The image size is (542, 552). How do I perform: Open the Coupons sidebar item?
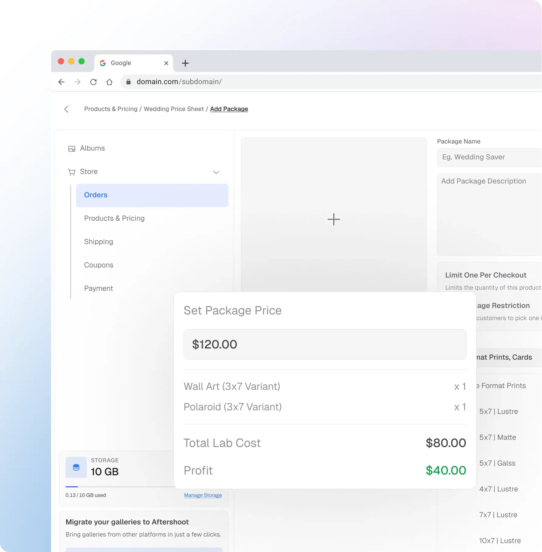coord(99,265)
